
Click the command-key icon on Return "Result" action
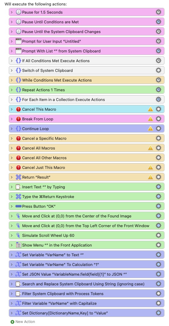click(19, 177)
